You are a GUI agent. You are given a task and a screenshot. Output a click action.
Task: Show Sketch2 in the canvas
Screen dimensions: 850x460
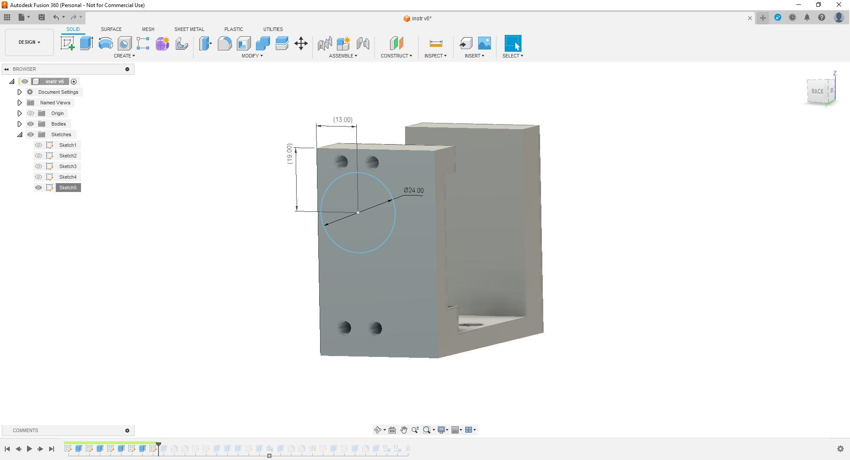[x=39, y=156]
